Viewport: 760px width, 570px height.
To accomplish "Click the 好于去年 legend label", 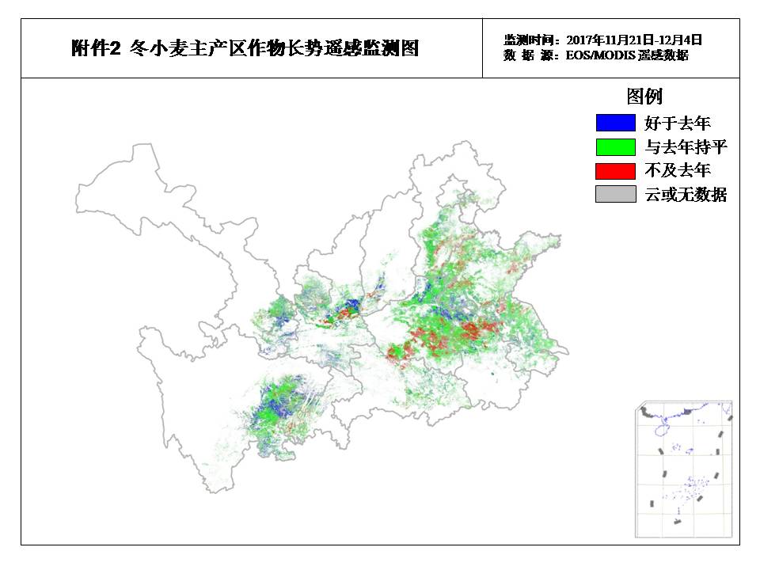I will [x=677, y=123].
